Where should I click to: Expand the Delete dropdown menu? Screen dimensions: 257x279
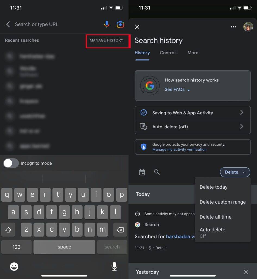pos(235,172)
